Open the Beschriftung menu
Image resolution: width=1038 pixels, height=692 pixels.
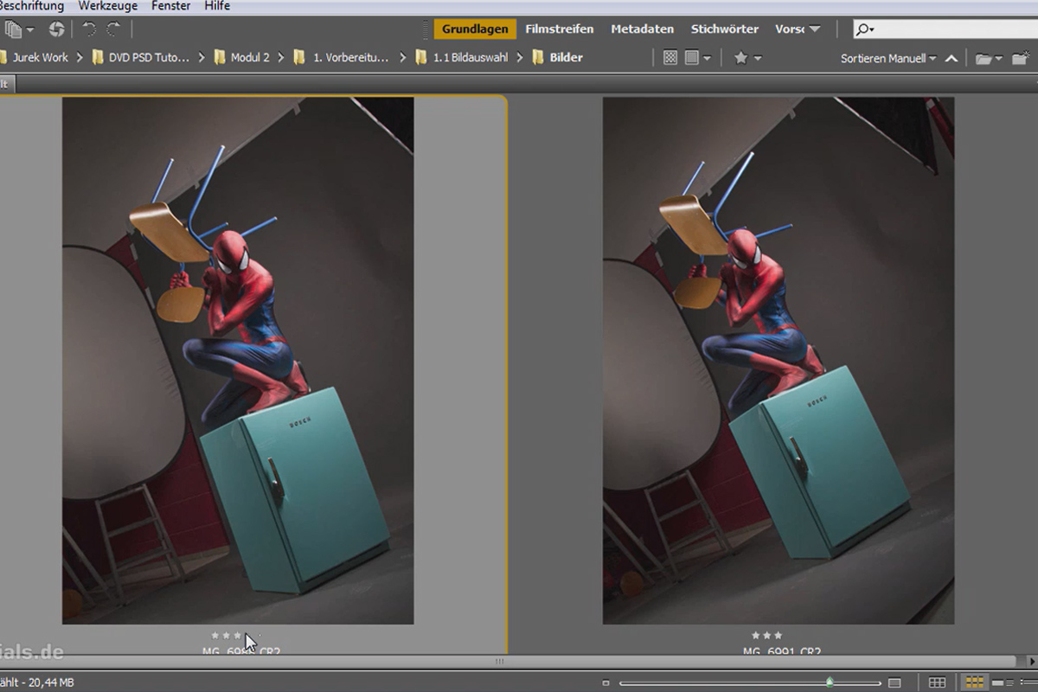31,6
